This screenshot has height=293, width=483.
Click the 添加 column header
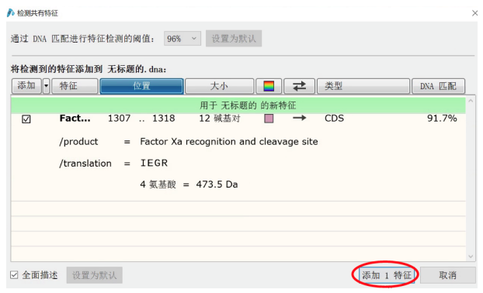click(x=26, y=86)
